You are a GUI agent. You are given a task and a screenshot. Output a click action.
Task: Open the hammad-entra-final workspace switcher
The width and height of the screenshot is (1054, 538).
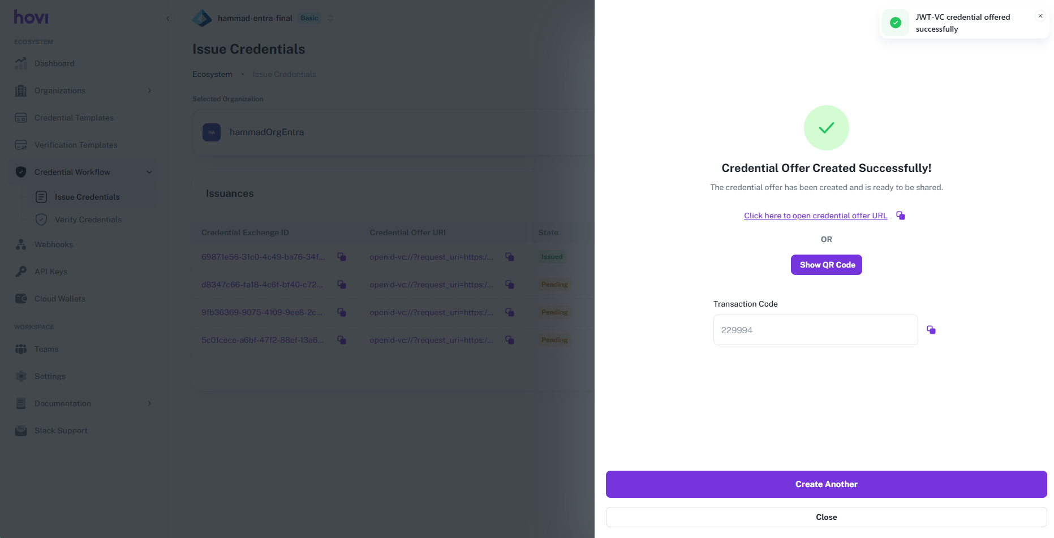coord(330,18)
